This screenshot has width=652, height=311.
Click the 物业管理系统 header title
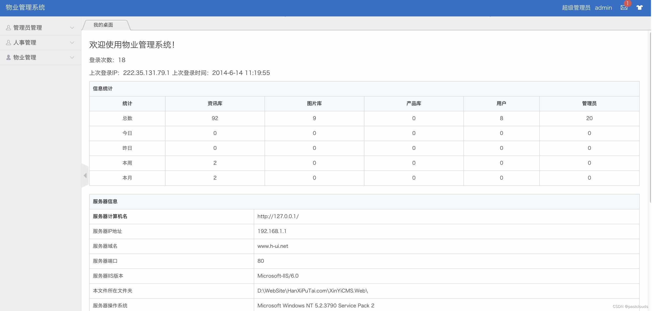pyautogui.click(x=25, y=7)
